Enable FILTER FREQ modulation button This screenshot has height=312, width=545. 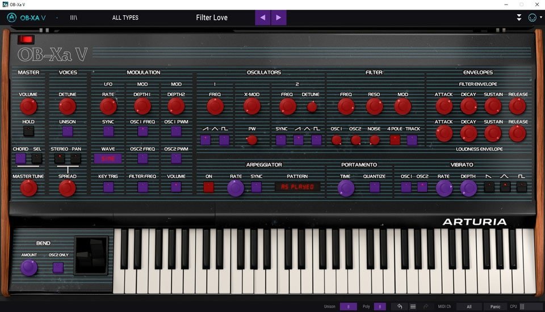pos(142,187)
